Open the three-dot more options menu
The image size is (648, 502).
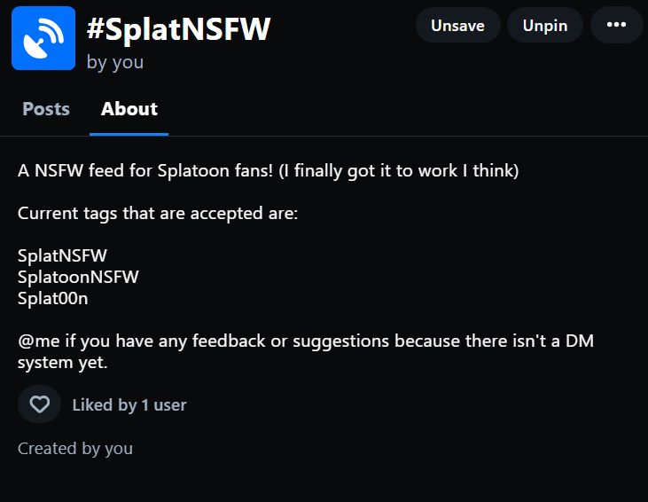[616, 26]
